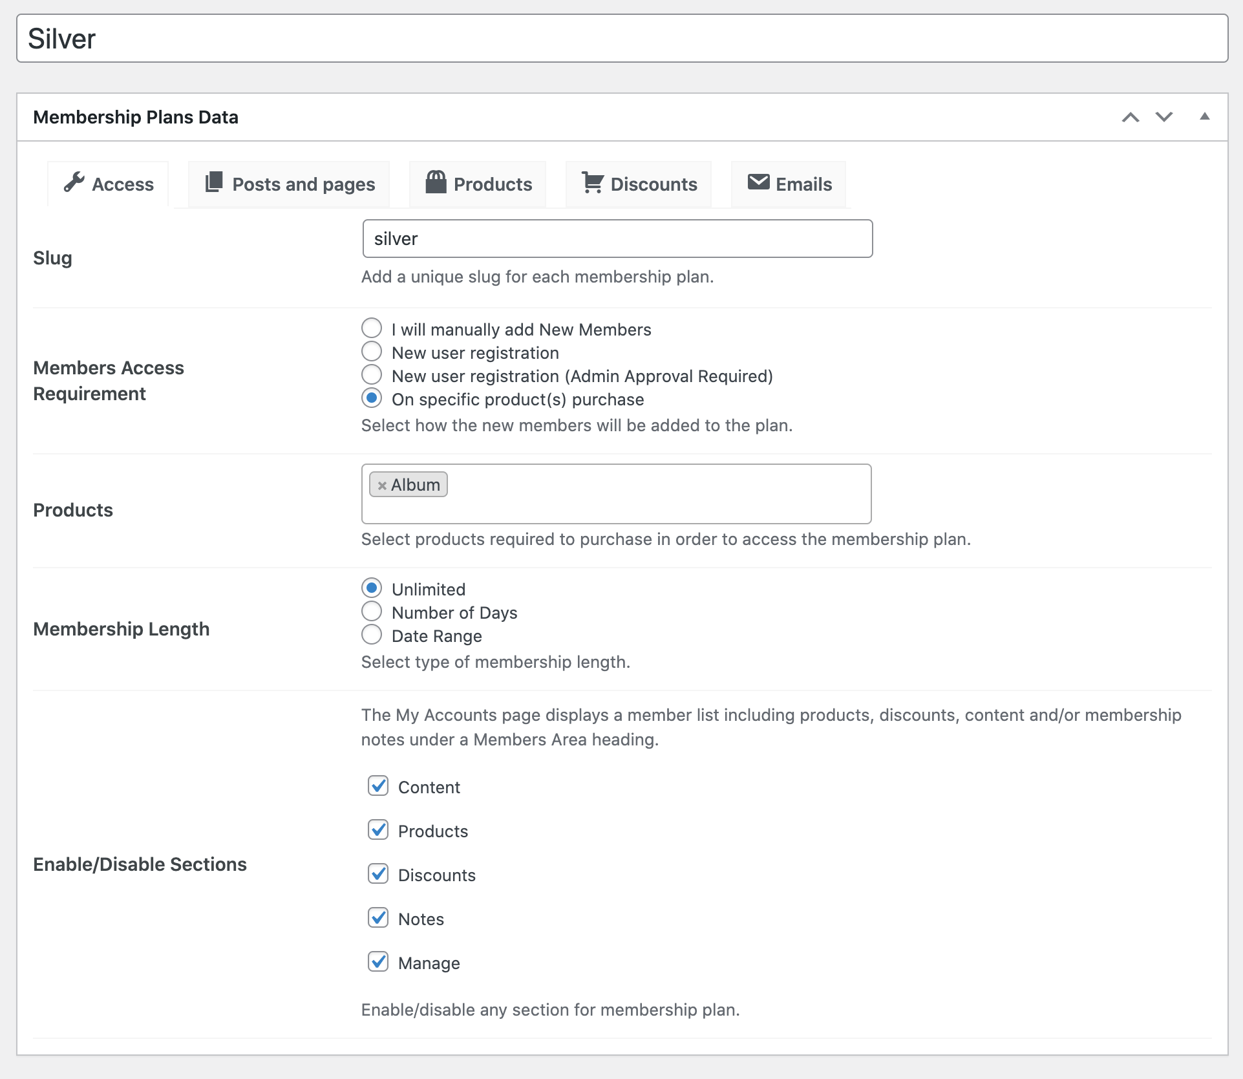Remove the Album product tag

[x=381, y=484]
